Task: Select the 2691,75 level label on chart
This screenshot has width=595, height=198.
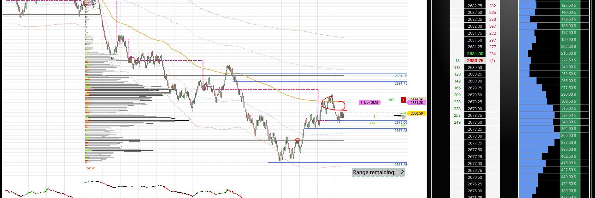Action: (x=401, y=83)
